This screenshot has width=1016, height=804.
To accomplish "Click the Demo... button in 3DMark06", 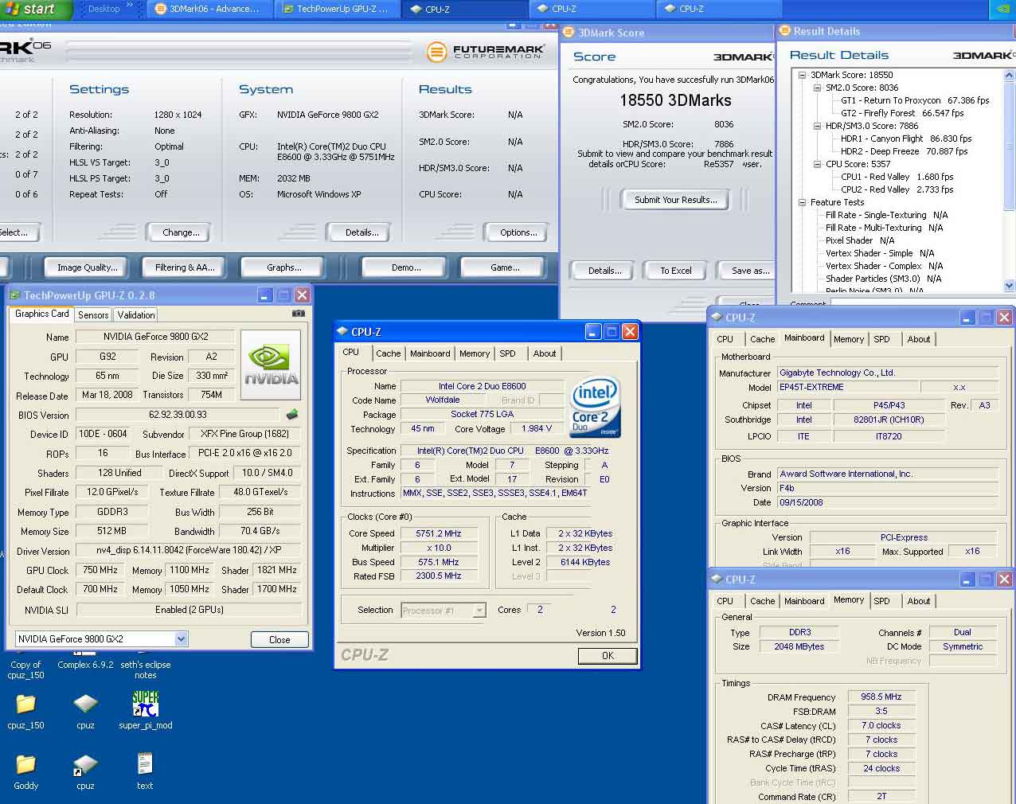I will (406, 267).
